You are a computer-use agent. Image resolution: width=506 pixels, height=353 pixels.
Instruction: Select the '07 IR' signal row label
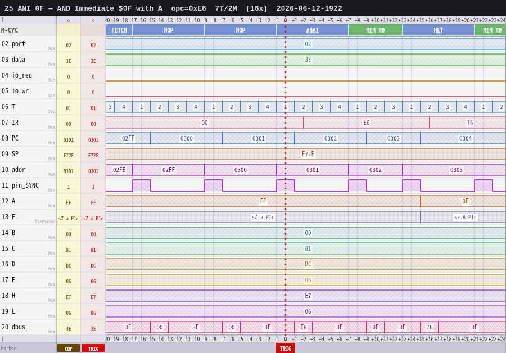coord(10,123)
